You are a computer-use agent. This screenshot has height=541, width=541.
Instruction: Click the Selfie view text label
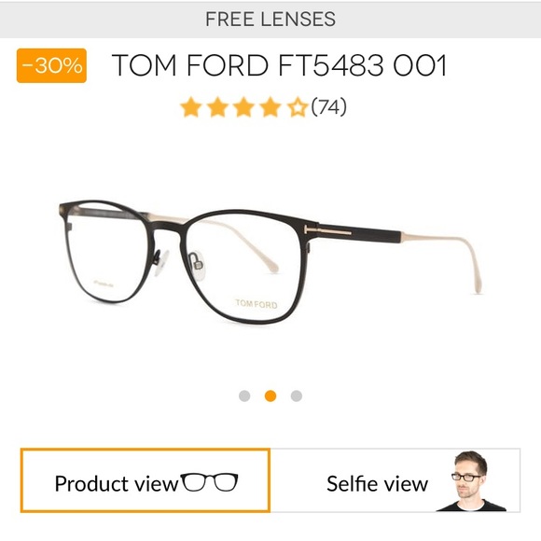click(x=378, y=484)
